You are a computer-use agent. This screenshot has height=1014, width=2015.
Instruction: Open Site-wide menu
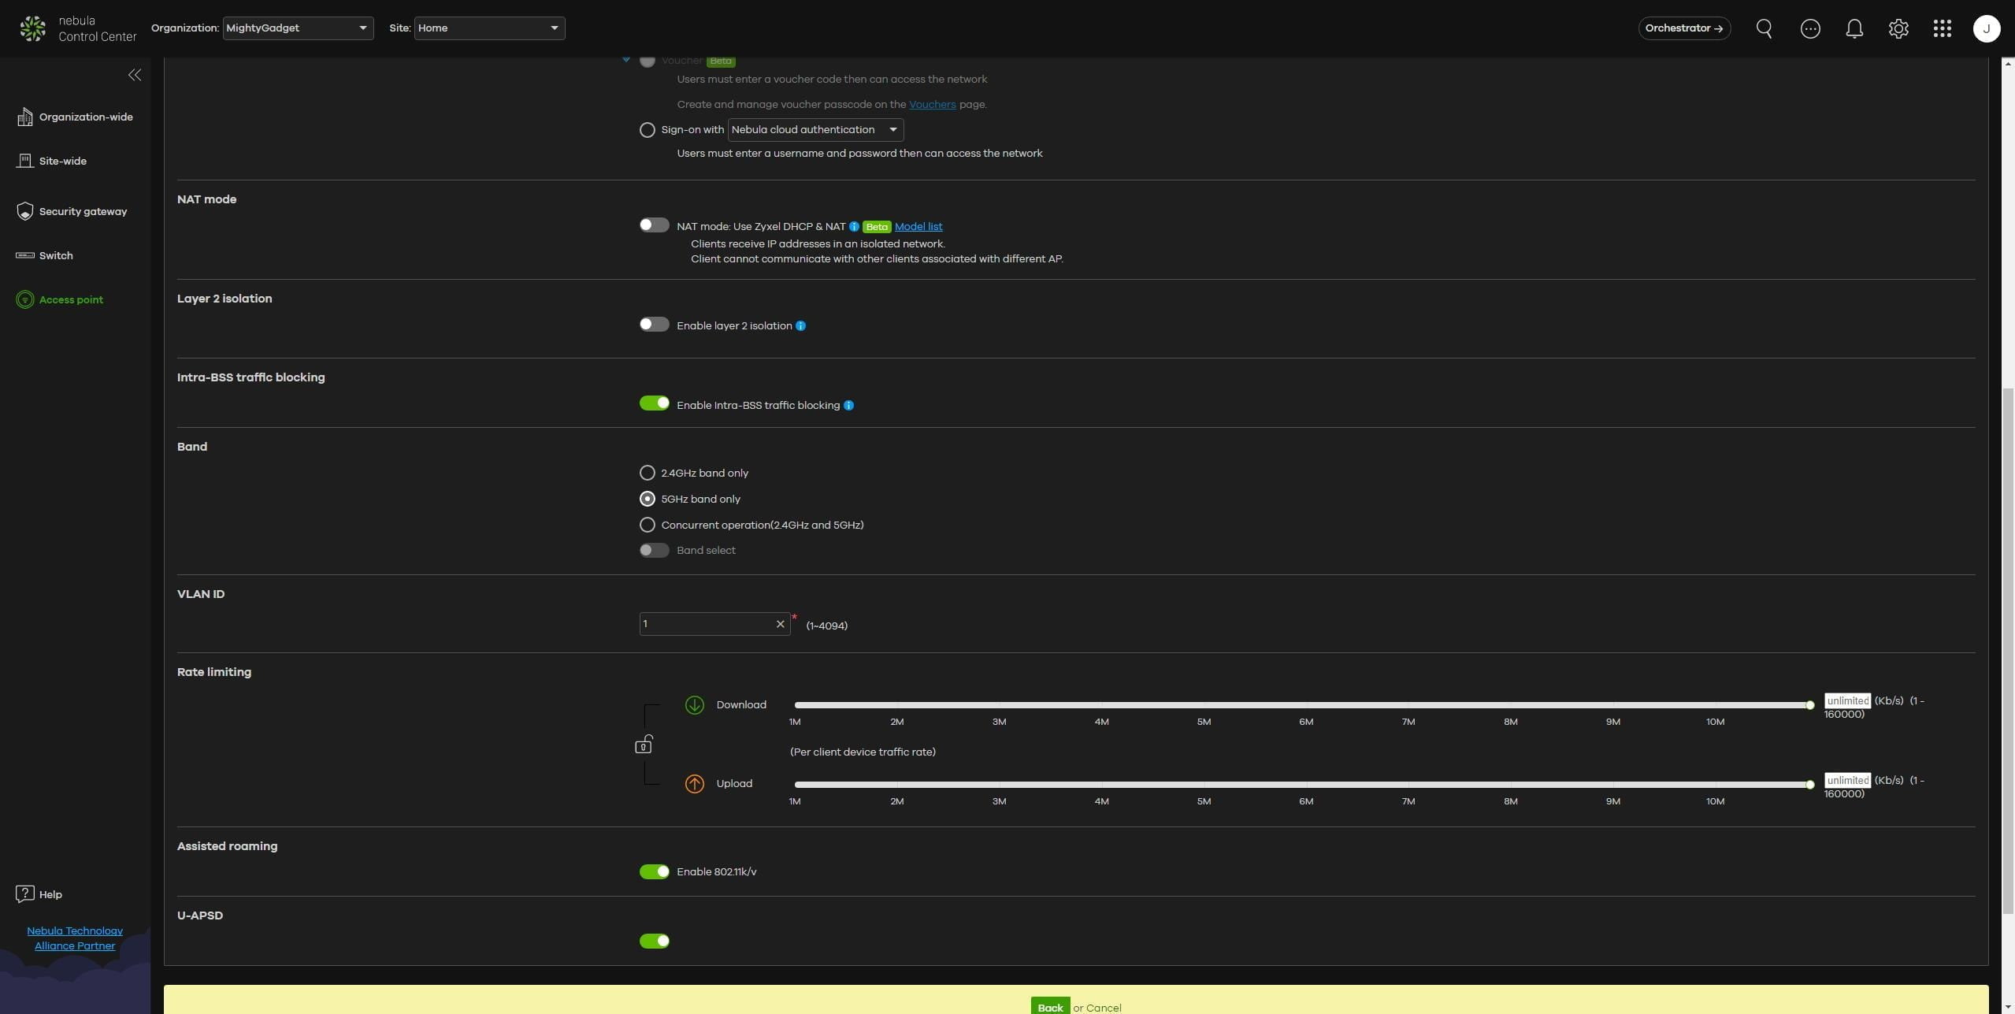(x=62, y=161)
